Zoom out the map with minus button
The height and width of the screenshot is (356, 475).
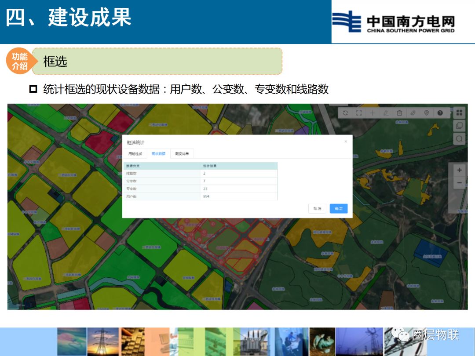click(459, 183)
